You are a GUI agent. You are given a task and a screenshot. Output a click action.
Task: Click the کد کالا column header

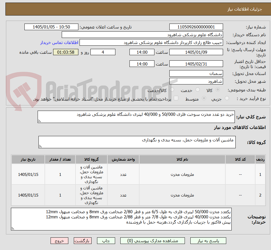240,159
